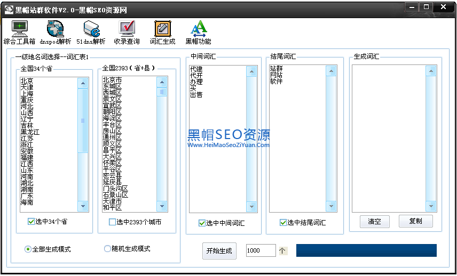The image size is (457, 276).
Task: Open the 综合工具箱 toolbox icon
Action: (19, 28)
